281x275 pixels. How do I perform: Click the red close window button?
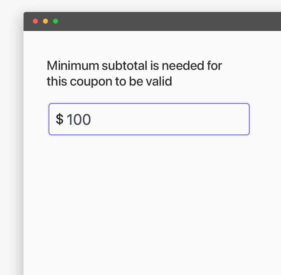point(35,21)
